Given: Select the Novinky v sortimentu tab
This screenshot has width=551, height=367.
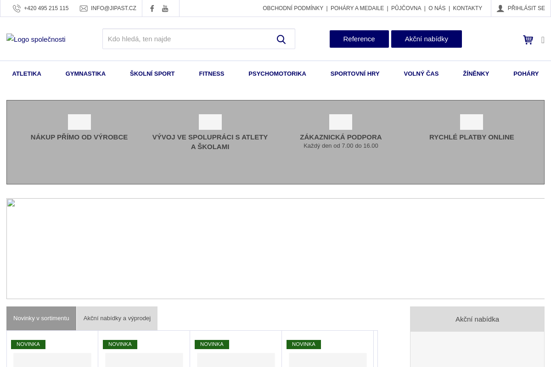Looking at the screenshot, I should [x=41, y=318].
